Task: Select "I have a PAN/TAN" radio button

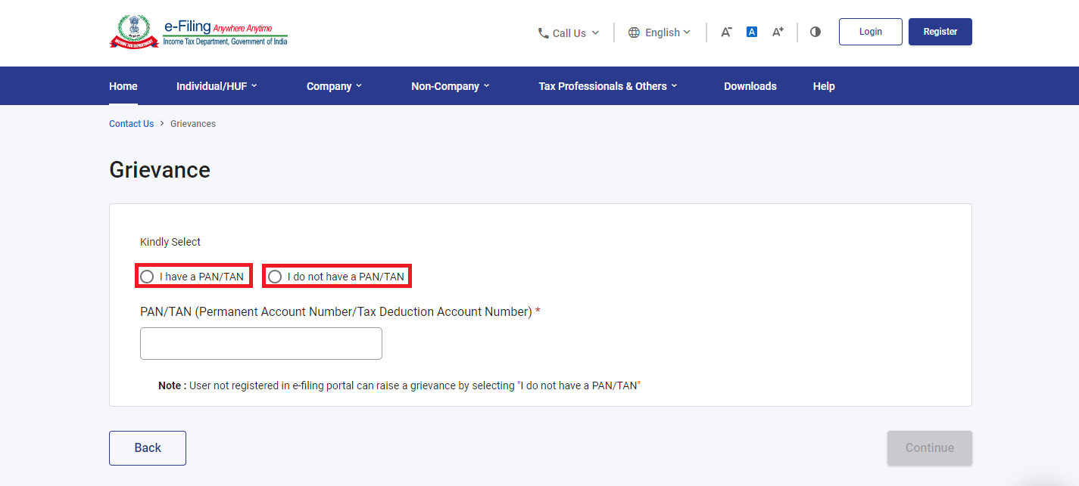Action: [147, 277]
